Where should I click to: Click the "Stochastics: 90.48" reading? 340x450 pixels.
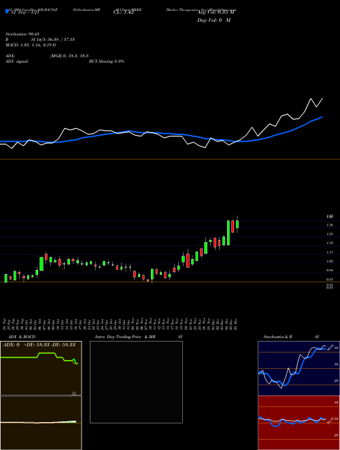click(22, 34)
